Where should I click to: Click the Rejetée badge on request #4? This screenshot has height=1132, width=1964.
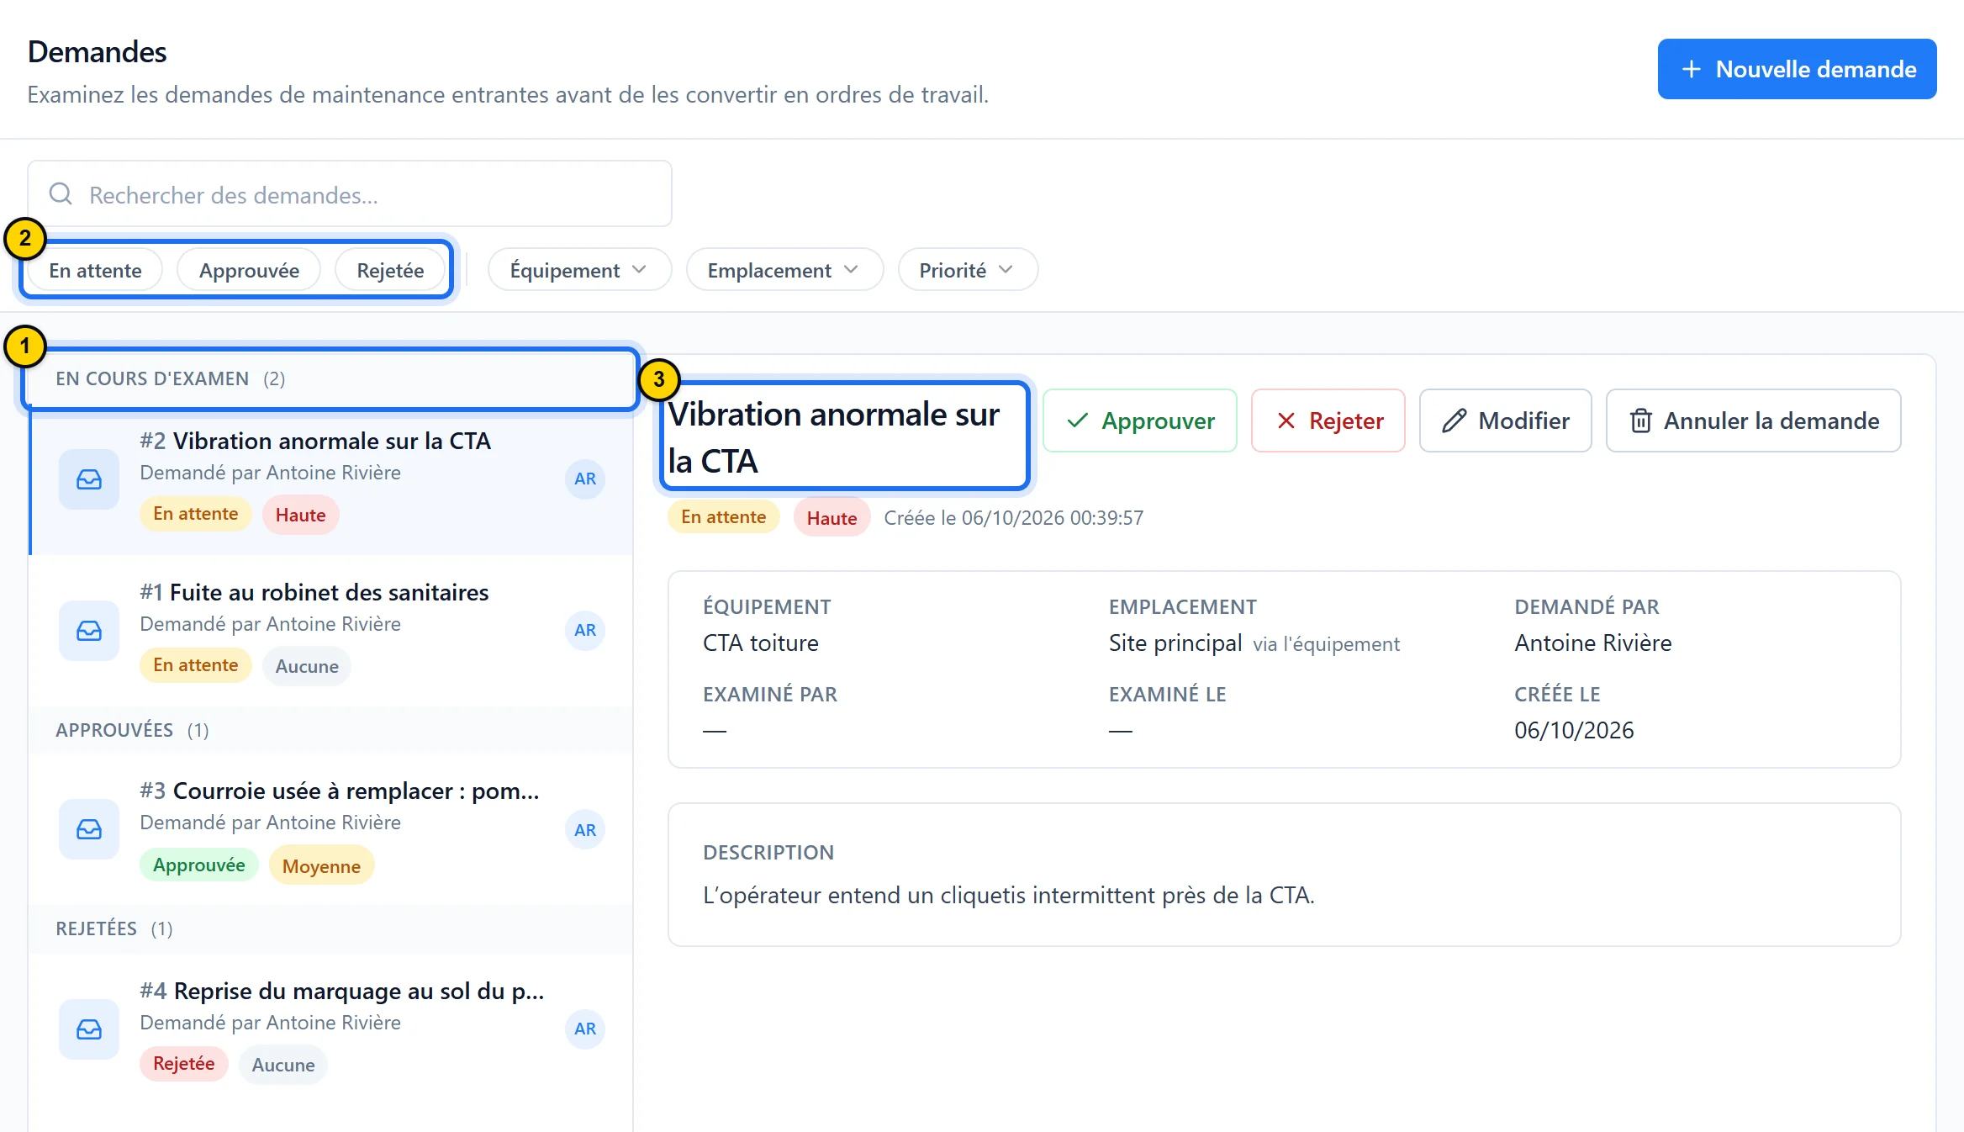[184, 1064]
